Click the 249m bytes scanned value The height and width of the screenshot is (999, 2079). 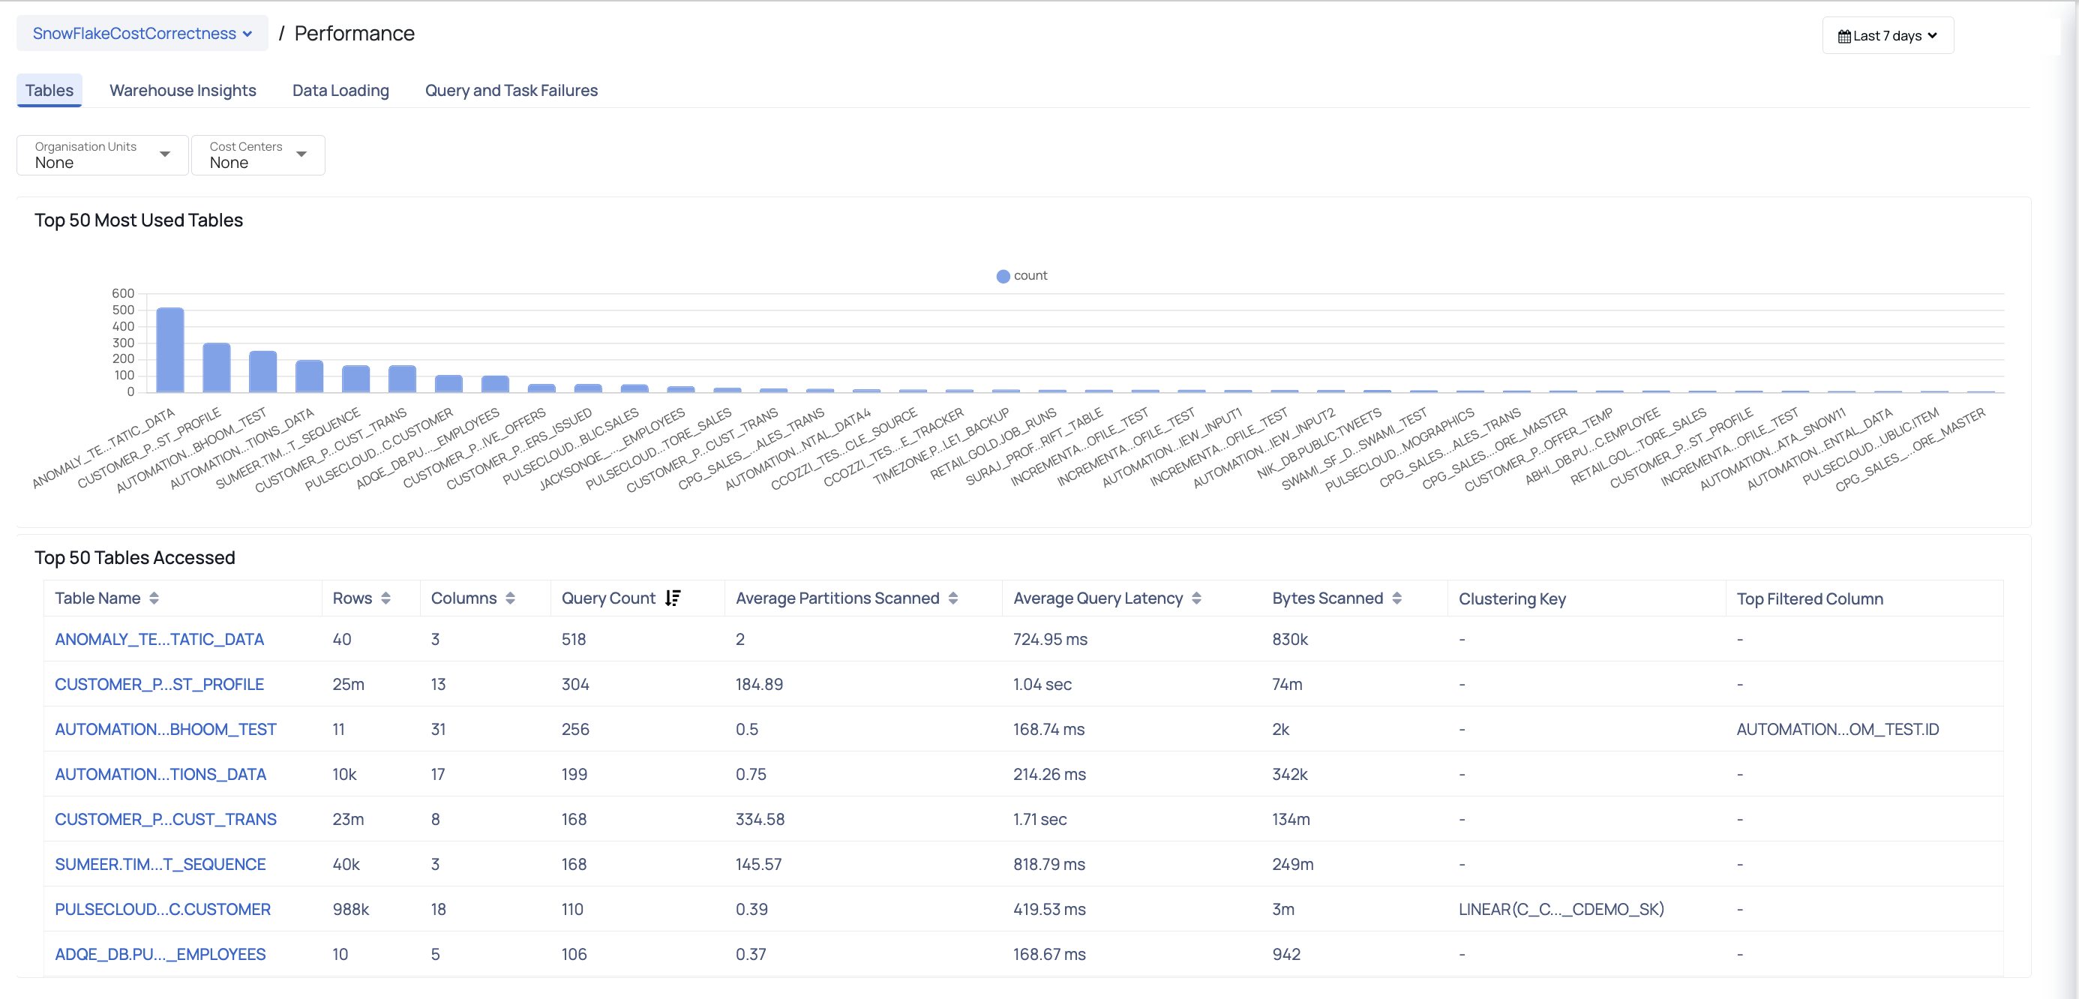point(1293,864)
